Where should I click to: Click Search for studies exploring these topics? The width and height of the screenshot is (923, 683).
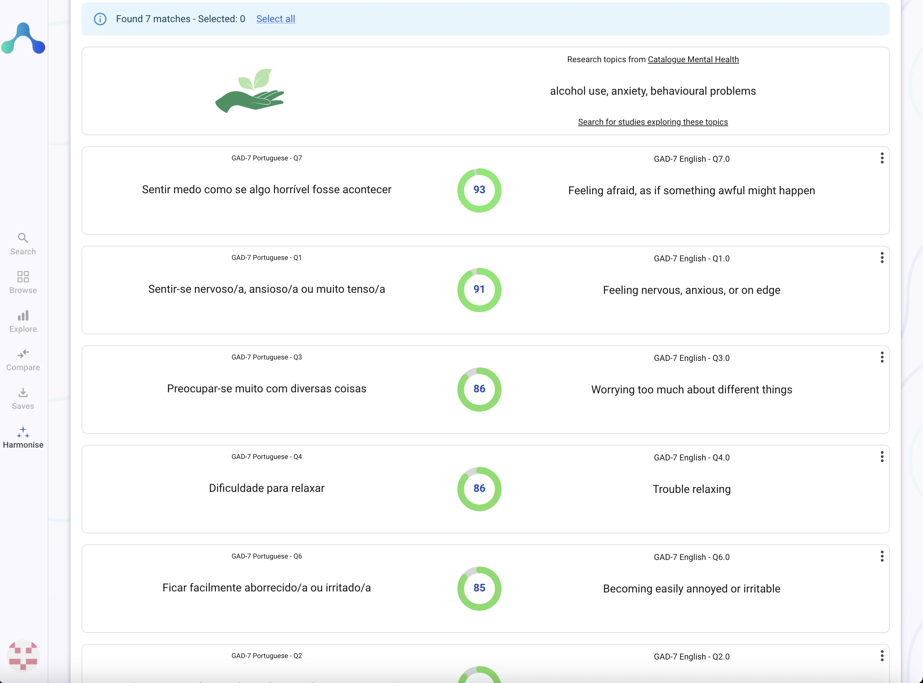pyautogui.click(x=653, y=122)
